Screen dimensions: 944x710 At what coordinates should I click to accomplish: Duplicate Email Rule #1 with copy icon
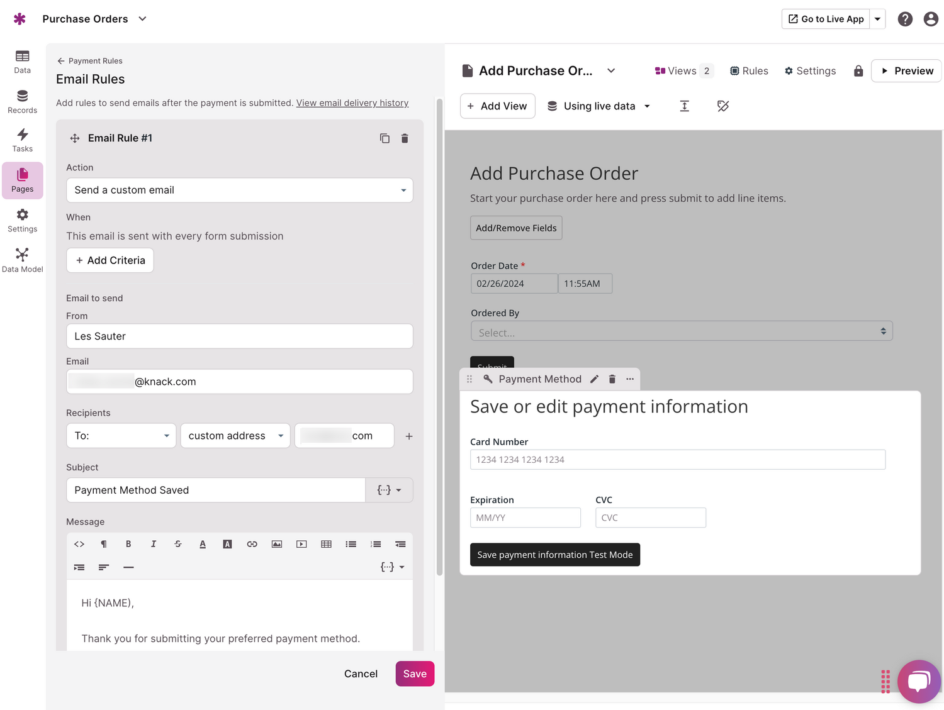click(385, 138)
